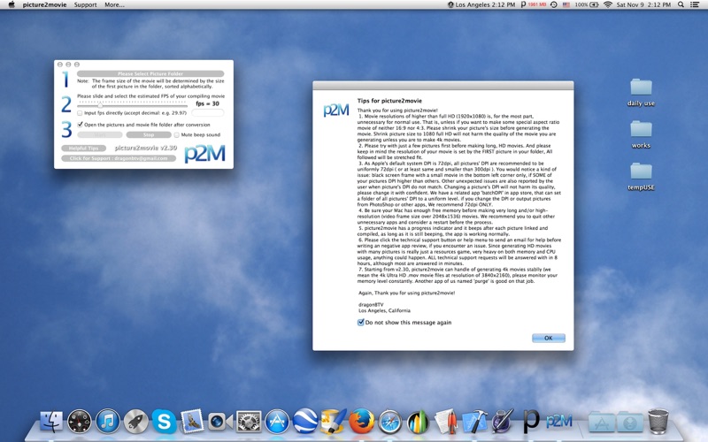Click 'Click for Support' email button
The width and height of the screenshot is (708, 442).
tap(119, 158)
